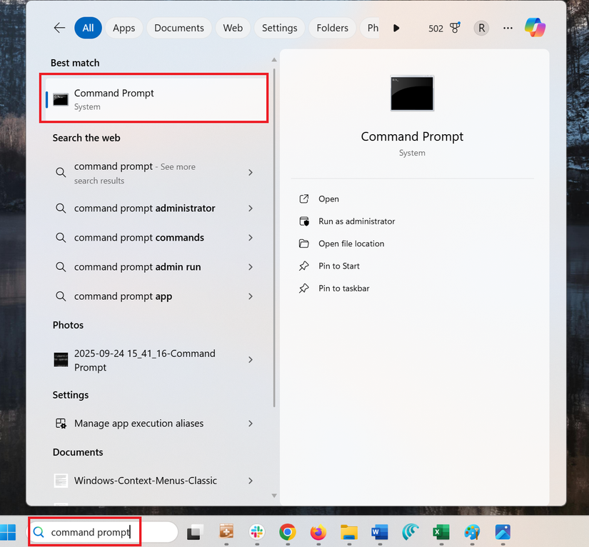
Task: Open the Windows Start button
Action: pos(8,532)
